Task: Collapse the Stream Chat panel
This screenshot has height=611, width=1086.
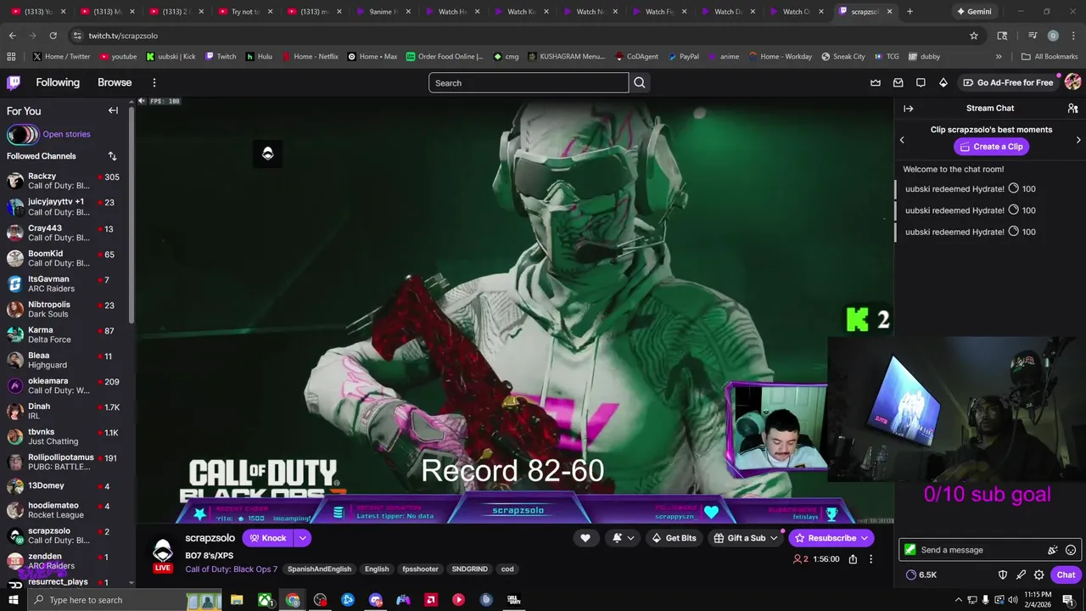Action: (908, 109)
